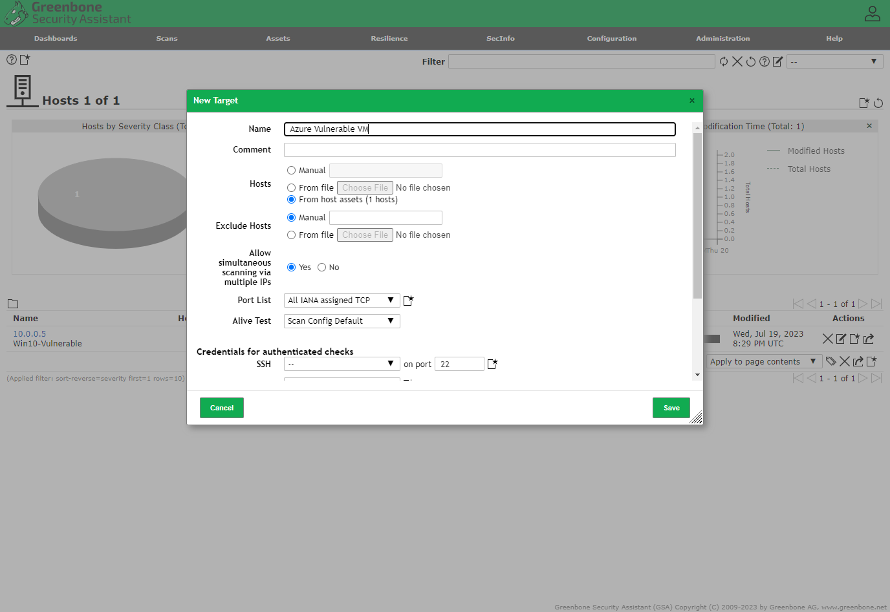The height and width of the screenshot is (612, 890).
Task: Open Assets menu
Action: coord(278,39)
